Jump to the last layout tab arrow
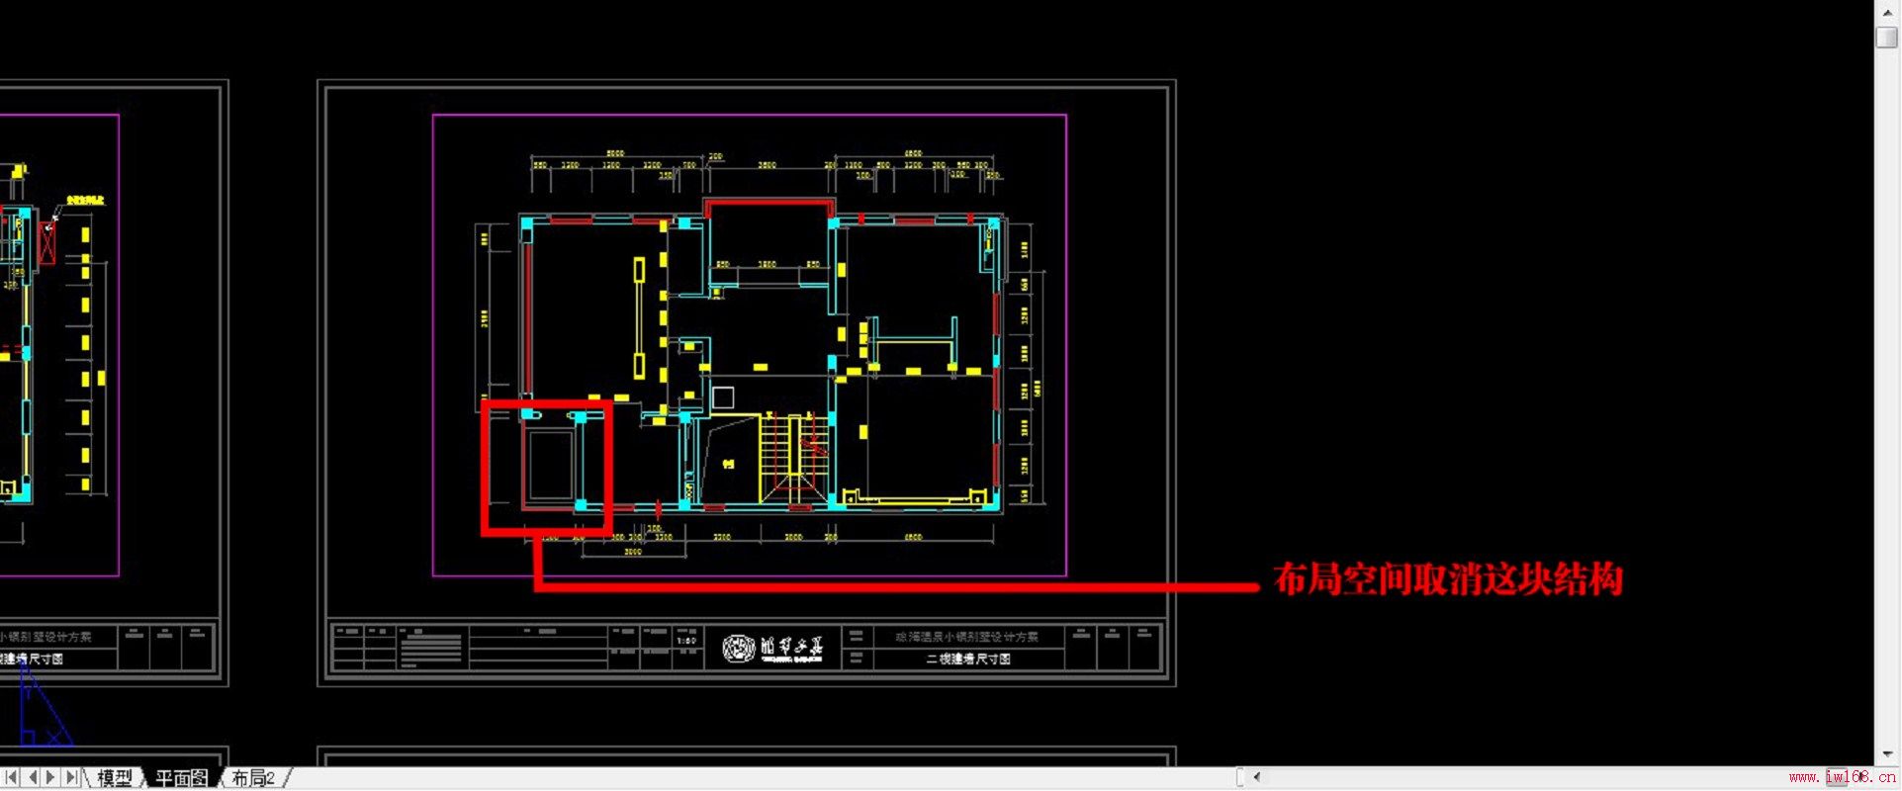This screenshot has height=791, width=1902. pyautogui.click(x=70, y=778)
